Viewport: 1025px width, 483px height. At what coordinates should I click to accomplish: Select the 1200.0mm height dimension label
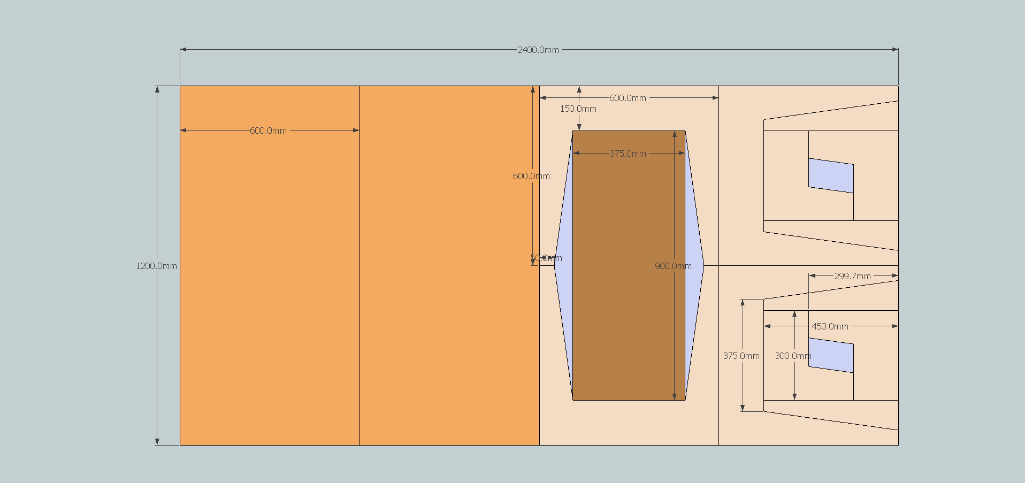(x=157, y=265)
